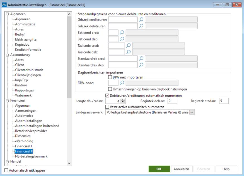Toggle Vaste activa automatisch nummeren
The width and height of the screenshot is (244, 176).
tap(107, 107)
